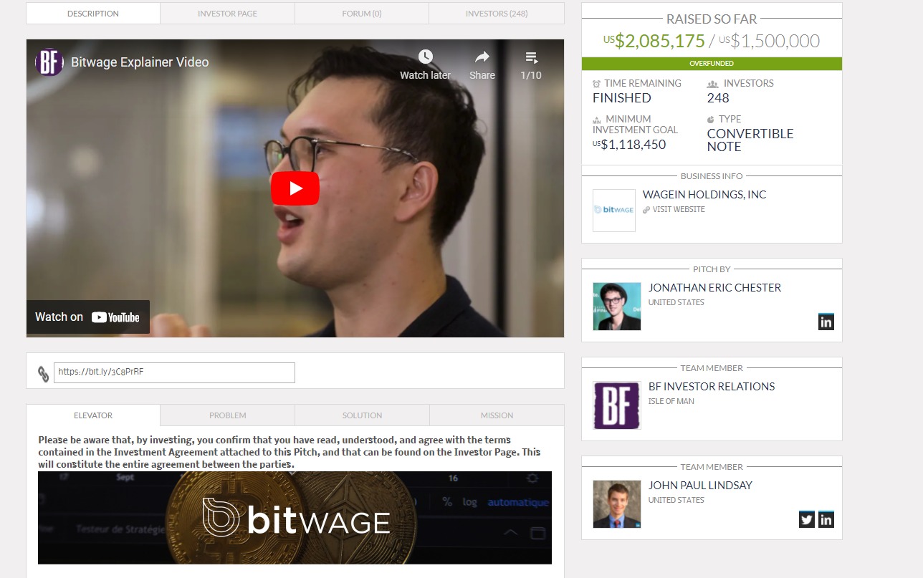
Task: Open Jonathan Eric Chester's LinkedIn profile
Action: (826, 322)
